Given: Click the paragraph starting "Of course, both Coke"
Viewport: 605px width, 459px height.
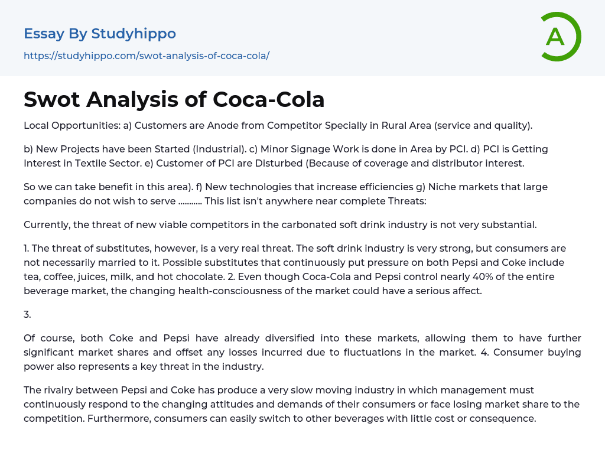Looking at the screenshot, I should point(302,352).
